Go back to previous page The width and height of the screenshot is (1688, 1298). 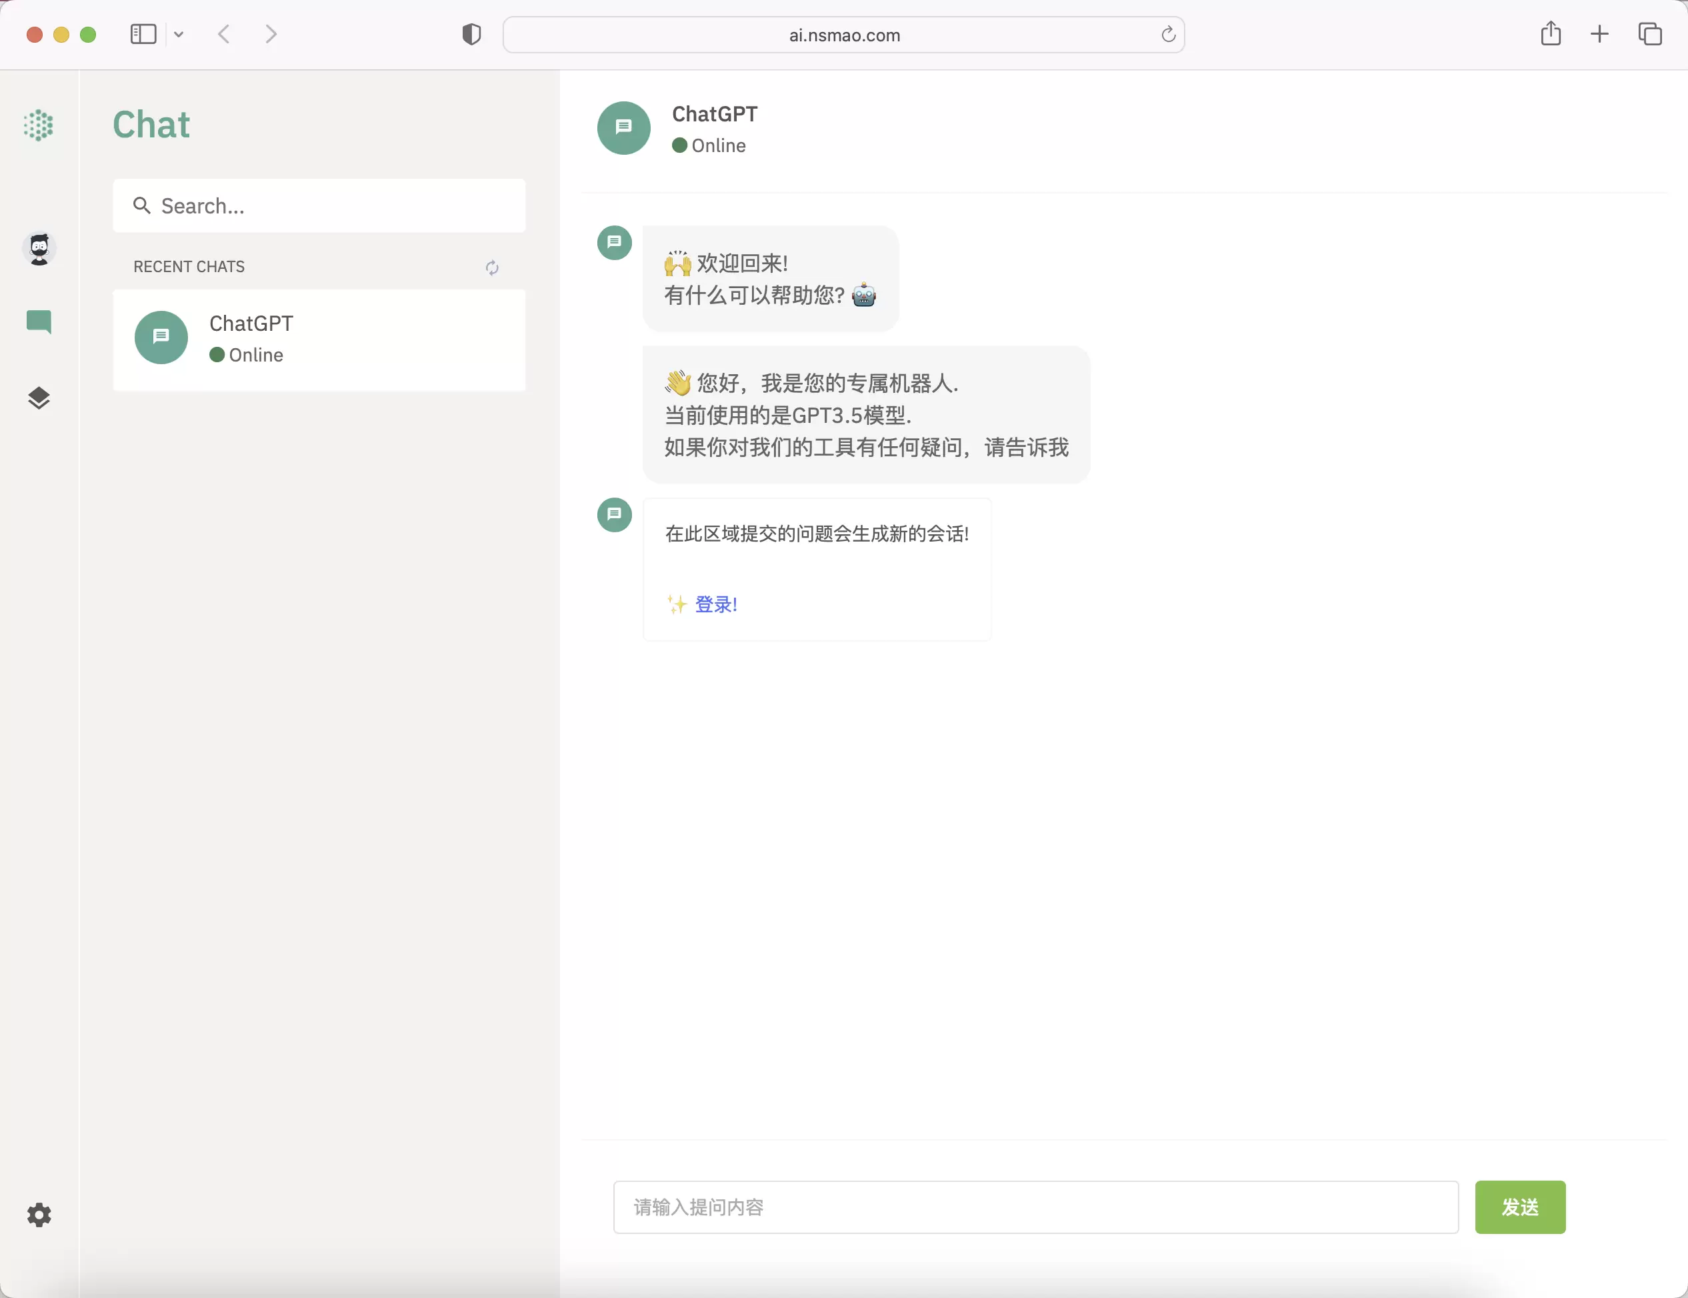(224, 34)
